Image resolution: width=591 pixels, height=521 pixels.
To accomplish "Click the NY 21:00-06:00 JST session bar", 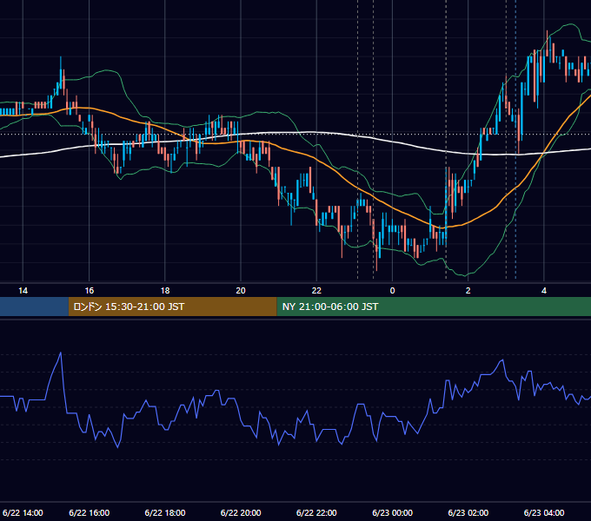I will coord(434,307).
